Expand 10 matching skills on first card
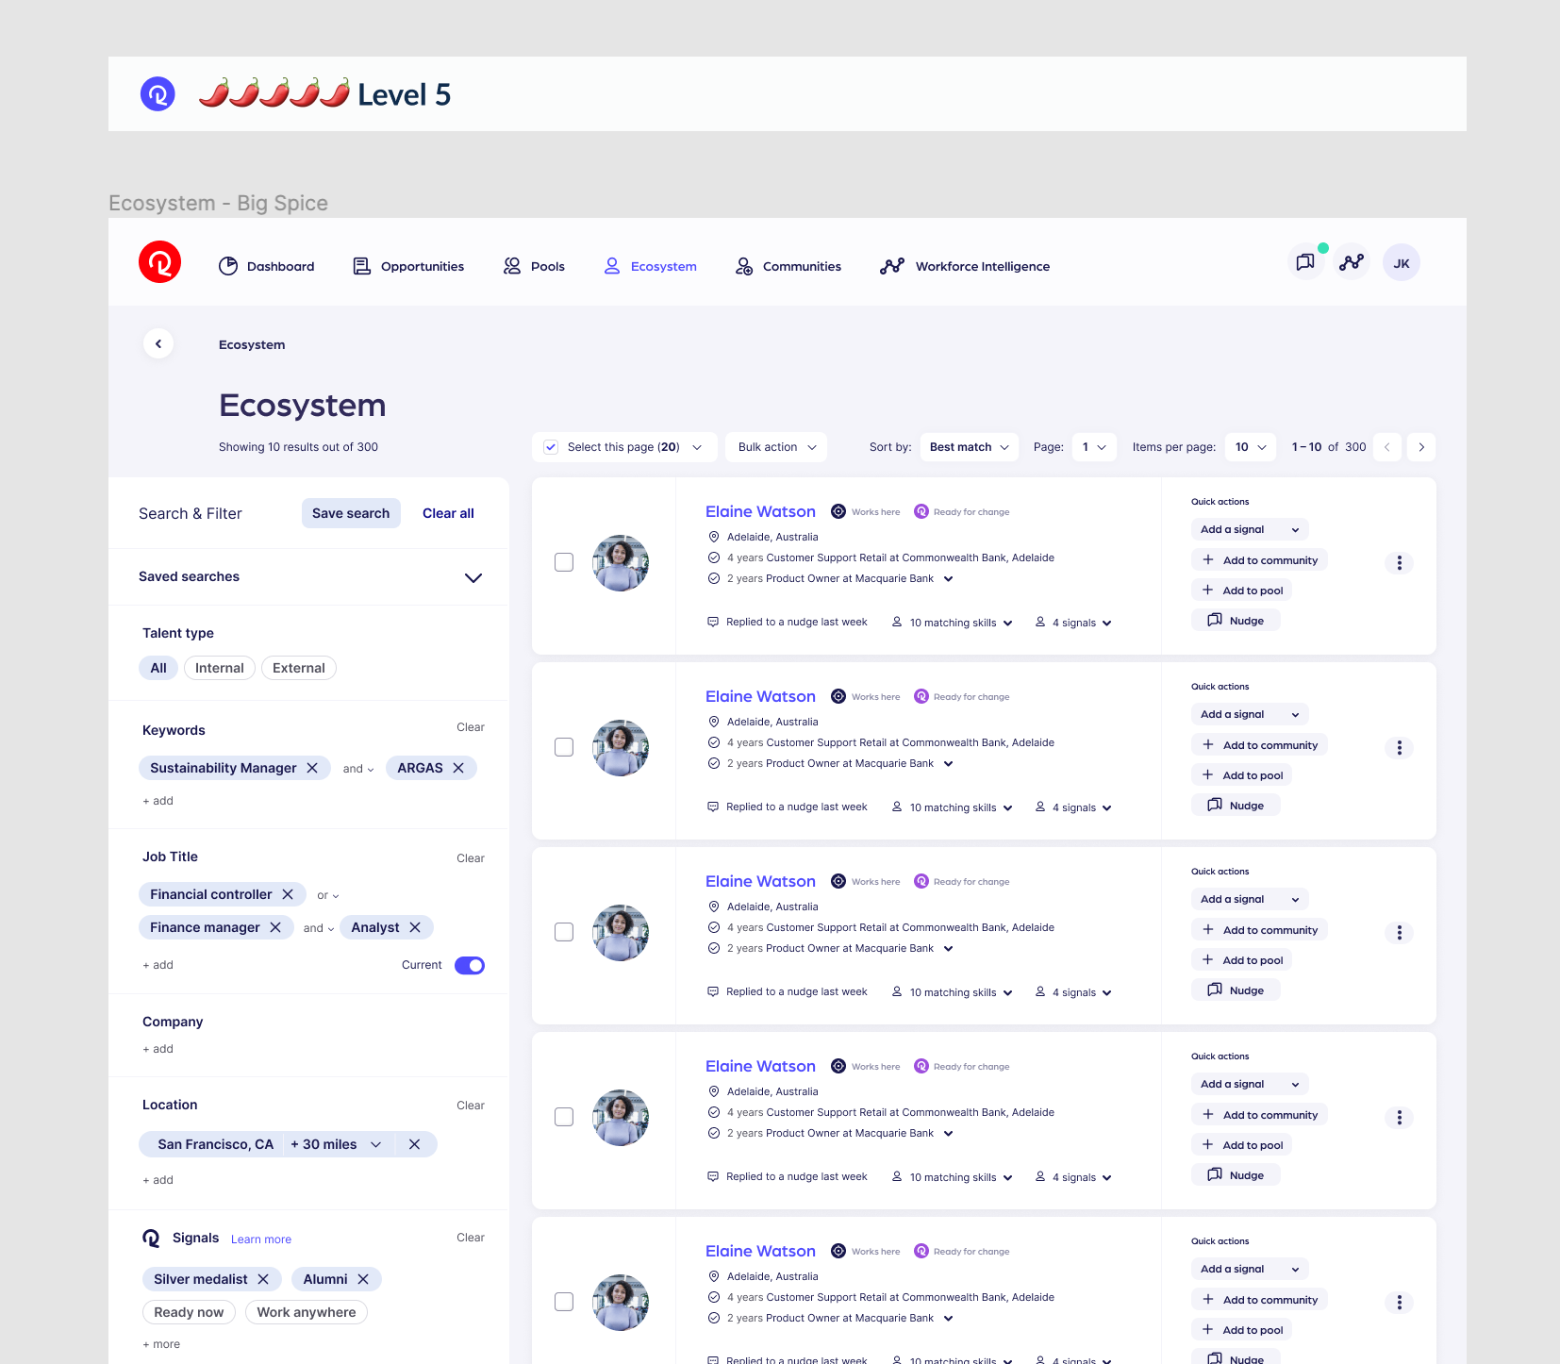The height and width of the screenshot is (1364, 1560). 953,623
